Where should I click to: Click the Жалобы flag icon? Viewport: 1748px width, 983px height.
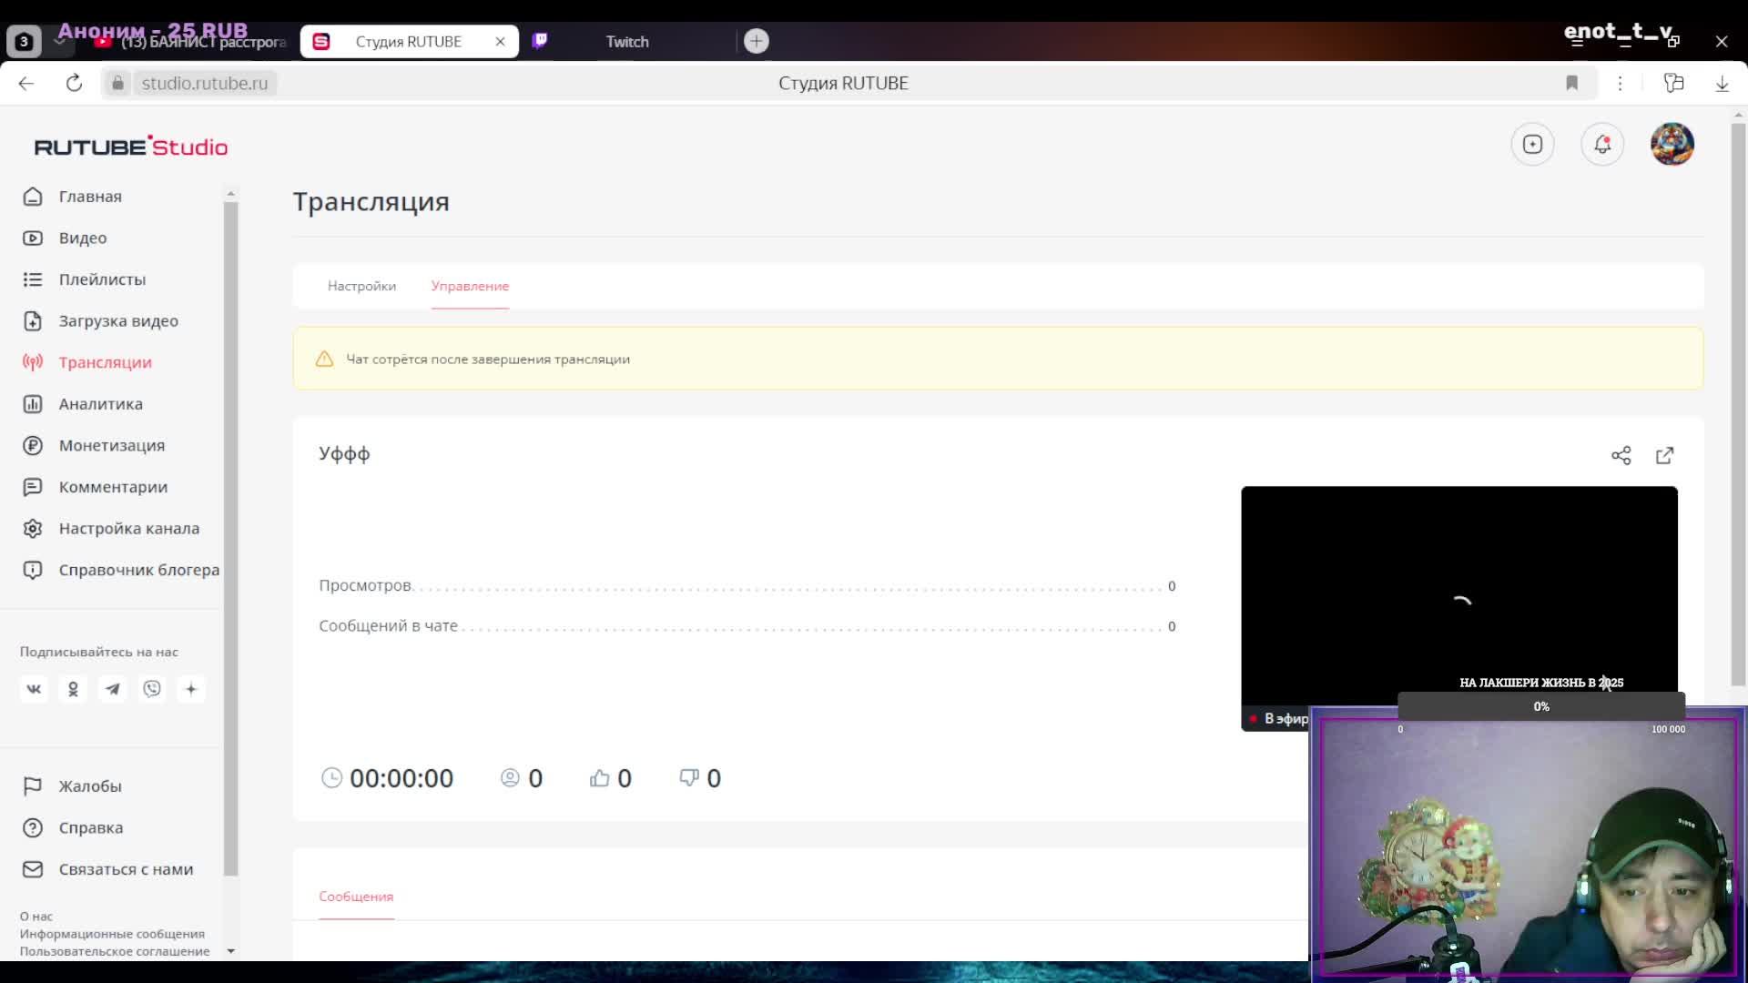(x=33, y=786)
